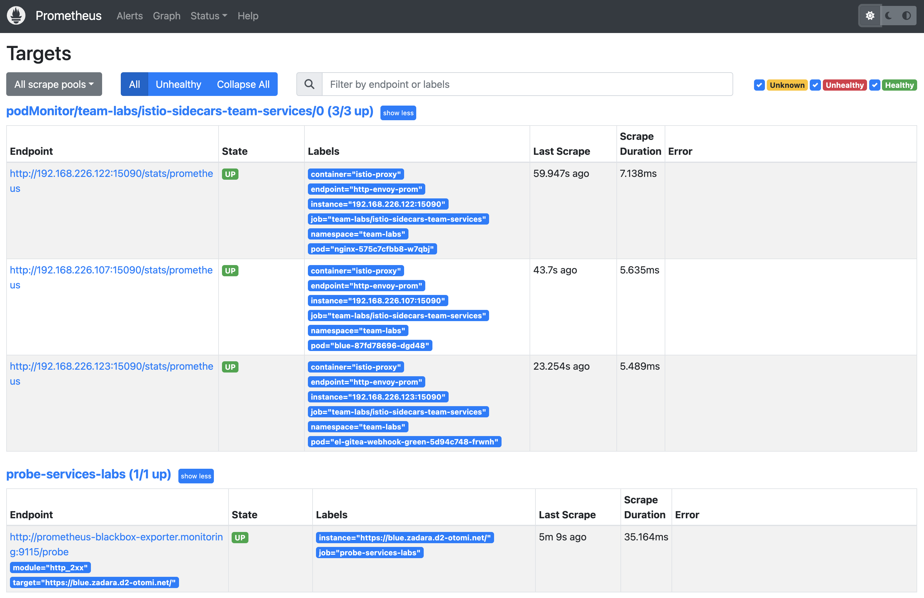Switch to light theme sun icon
This screenshot has height=598, width=924.
click(870, 16)
